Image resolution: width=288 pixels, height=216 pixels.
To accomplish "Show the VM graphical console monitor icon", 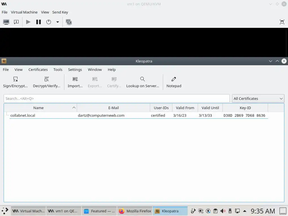I will [x=6, y=22].
